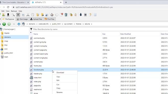Open a new browser tab

click(x=66, y=2)
